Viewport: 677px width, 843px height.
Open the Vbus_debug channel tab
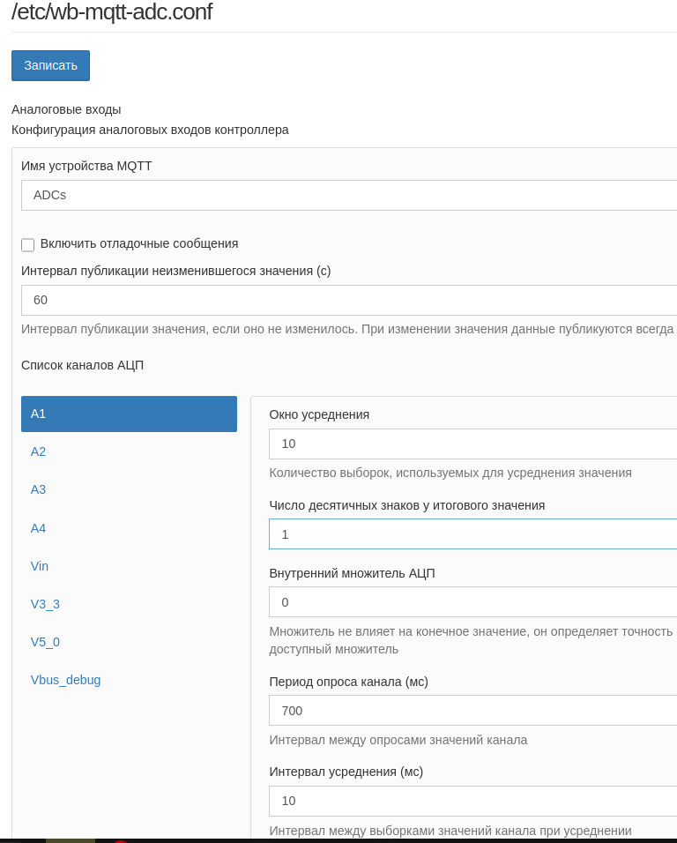tap(66, 680)
